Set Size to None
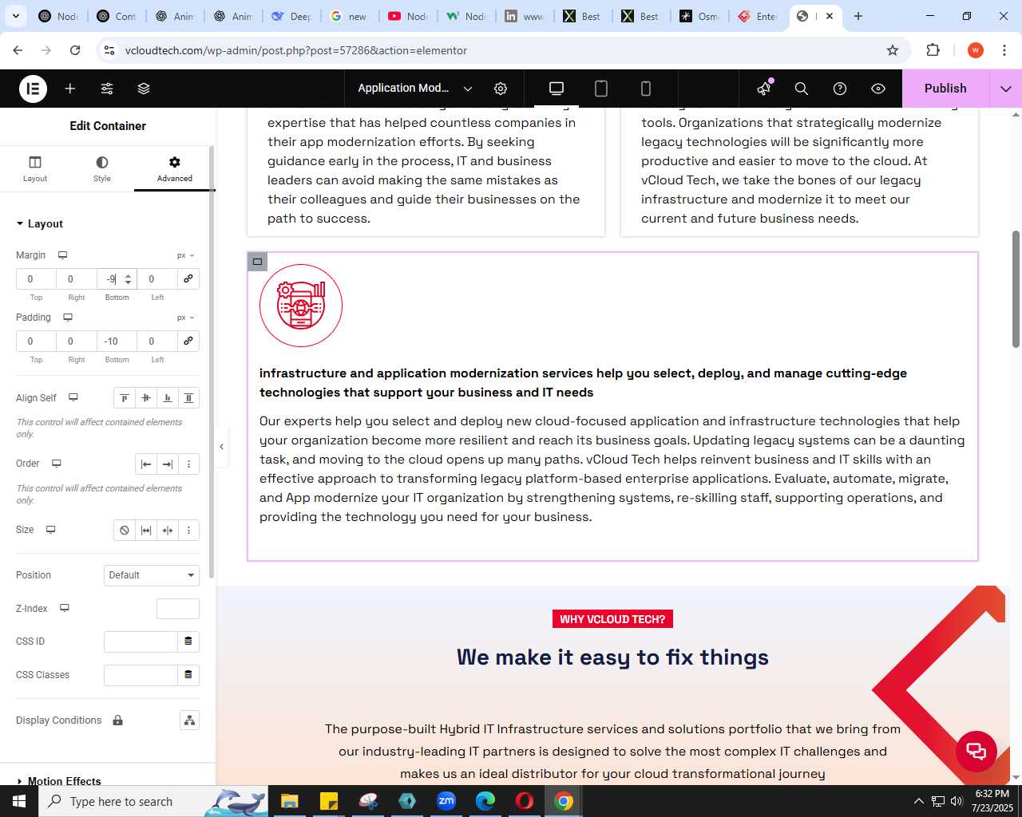 [x=125, y=530]
